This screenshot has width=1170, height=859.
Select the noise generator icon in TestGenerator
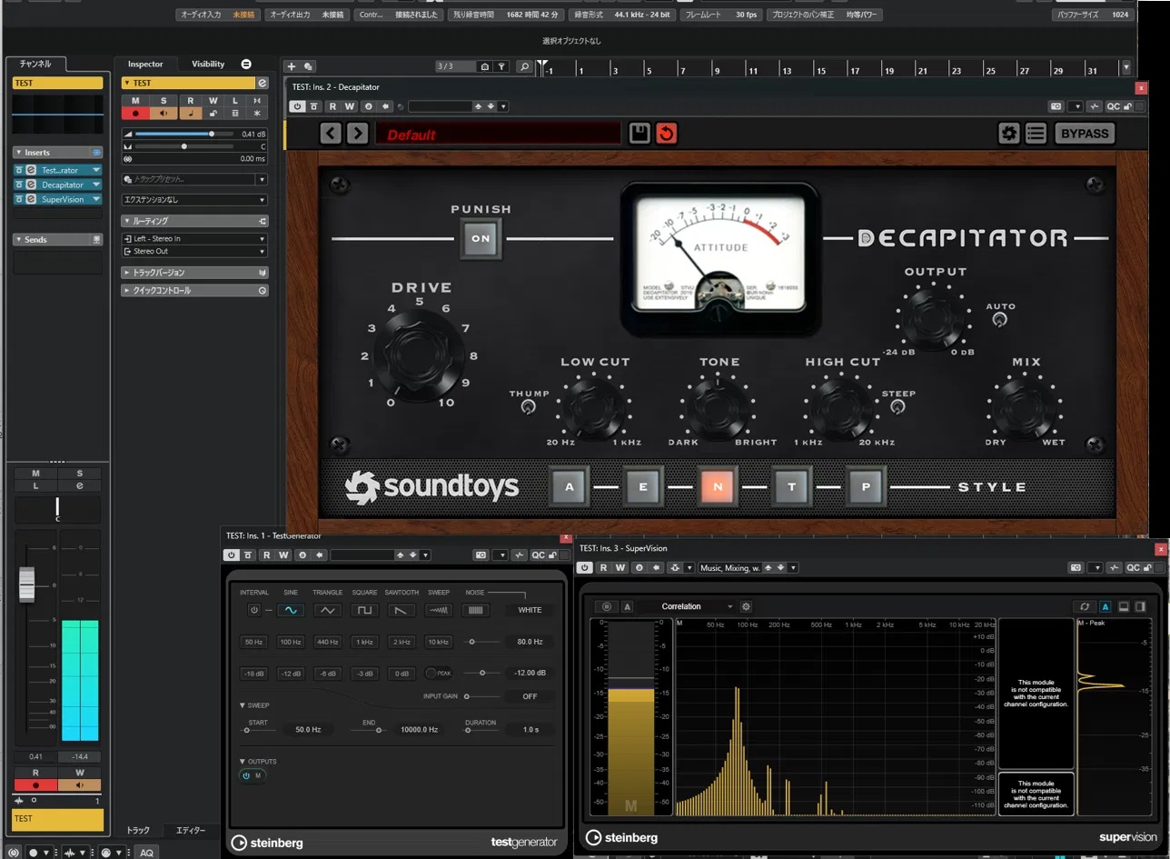point(475,610)
